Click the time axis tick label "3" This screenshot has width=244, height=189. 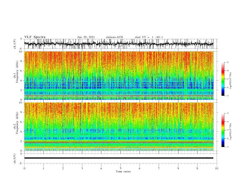[82, 168]
